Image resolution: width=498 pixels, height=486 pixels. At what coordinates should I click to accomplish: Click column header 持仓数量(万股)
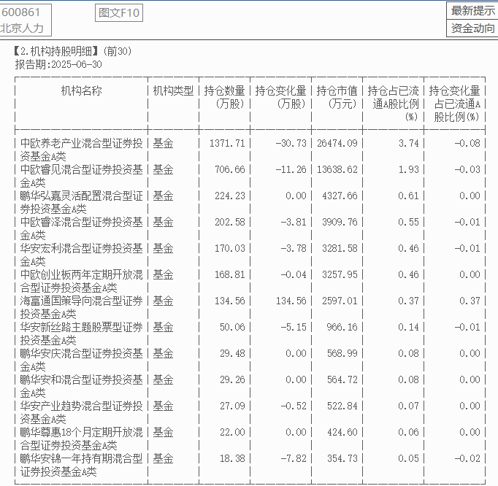(225, 97)
